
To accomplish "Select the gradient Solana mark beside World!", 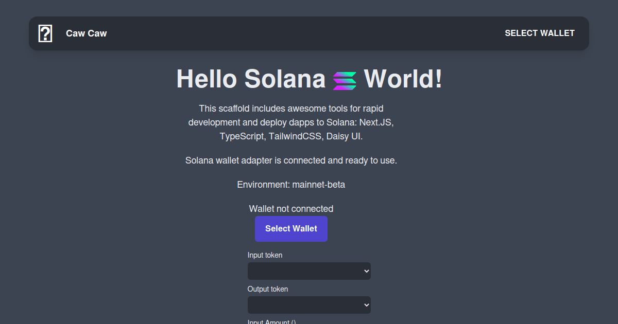I will 344,80.
